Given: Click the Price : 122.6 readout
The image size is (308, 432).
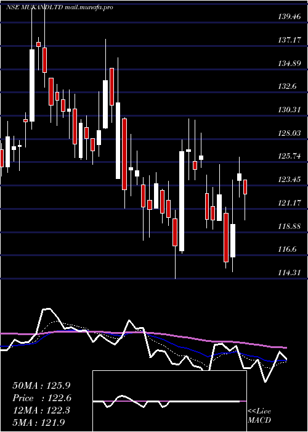Looking at the screenshot, I should click(42, 398).
